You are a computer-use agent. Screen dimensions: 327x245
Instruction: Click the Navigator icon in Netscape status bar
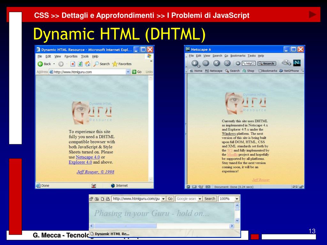click(x=188, y=187)
